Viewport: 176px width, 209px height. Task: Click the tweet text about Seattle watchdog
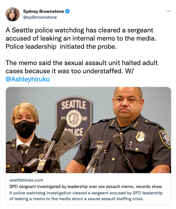[81, 39]
